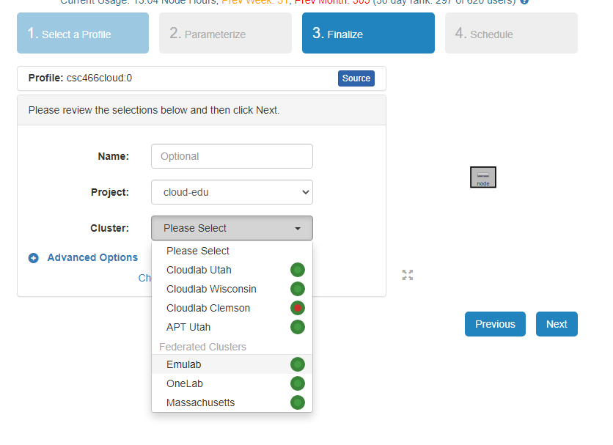613x445 pixels.
Task: Pick the Please Select list entry
Action: click(198, 251)
